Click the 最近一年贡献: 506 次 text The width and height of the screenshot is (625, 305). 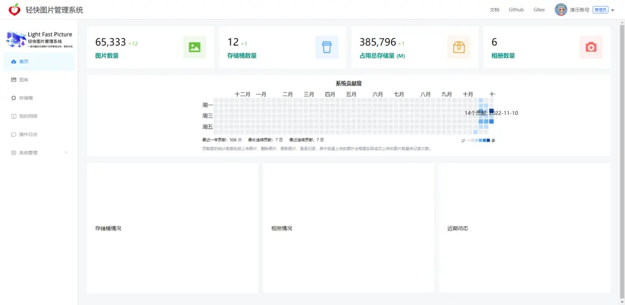tap(223, 140)
